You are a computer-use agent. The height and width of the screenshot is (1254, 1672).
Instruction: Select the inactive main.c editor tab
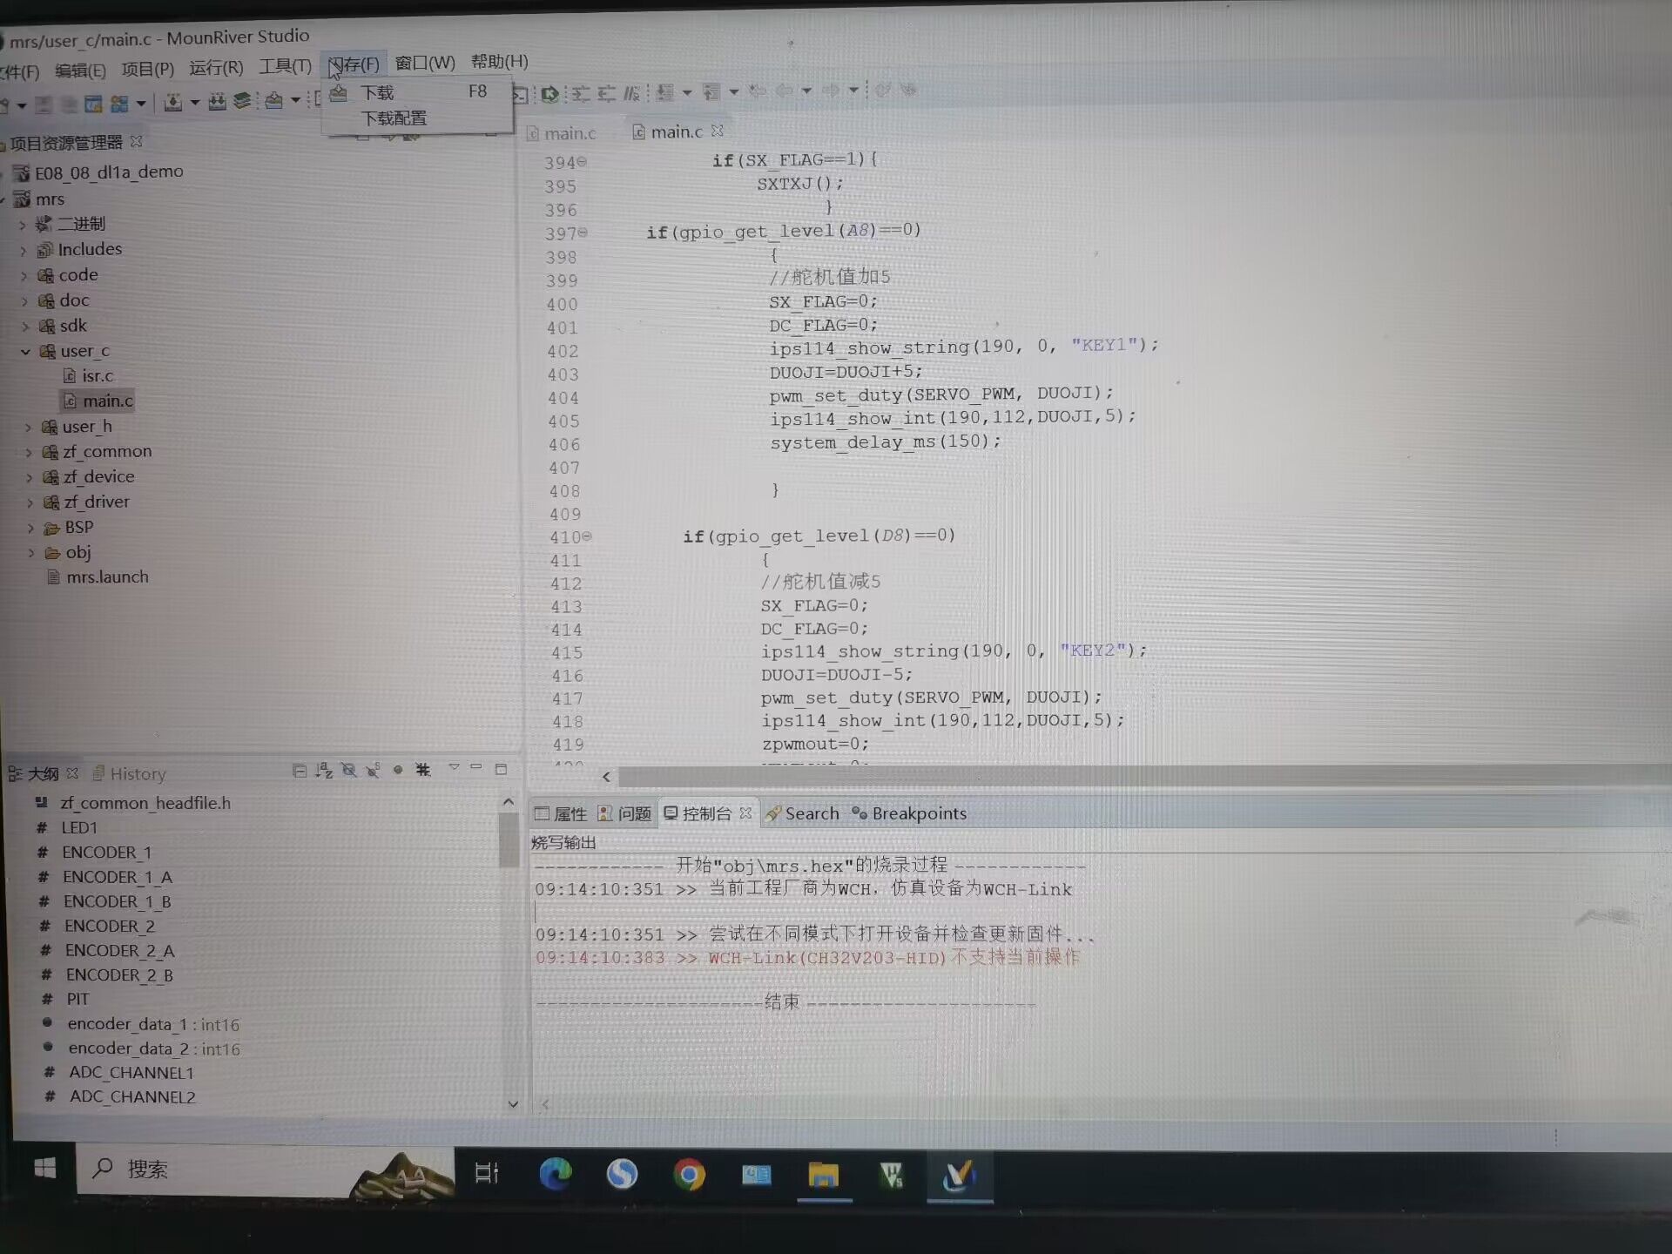tap(562, 133)
